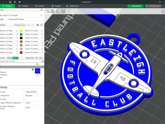Screen dimensions: 165x124
Task: Toggle the Advanced settings switch
Action: pos(36,58)
